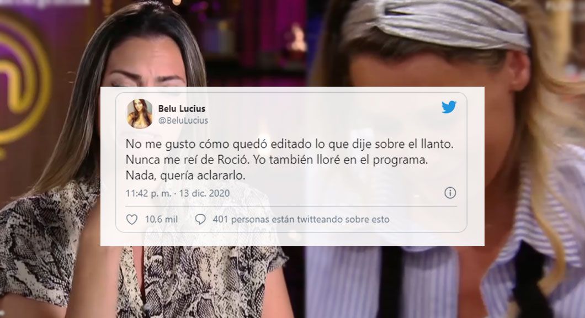Click the 11:42 p. m. timestamp

coord(148,193)
